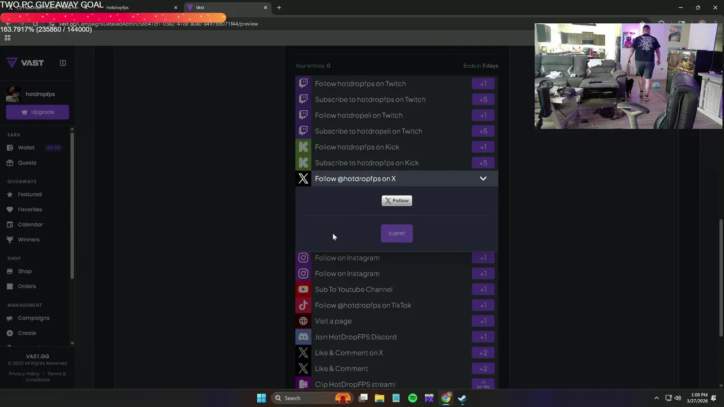724x407 pixels.
Task: Select Create under Management
Action: 27,334
